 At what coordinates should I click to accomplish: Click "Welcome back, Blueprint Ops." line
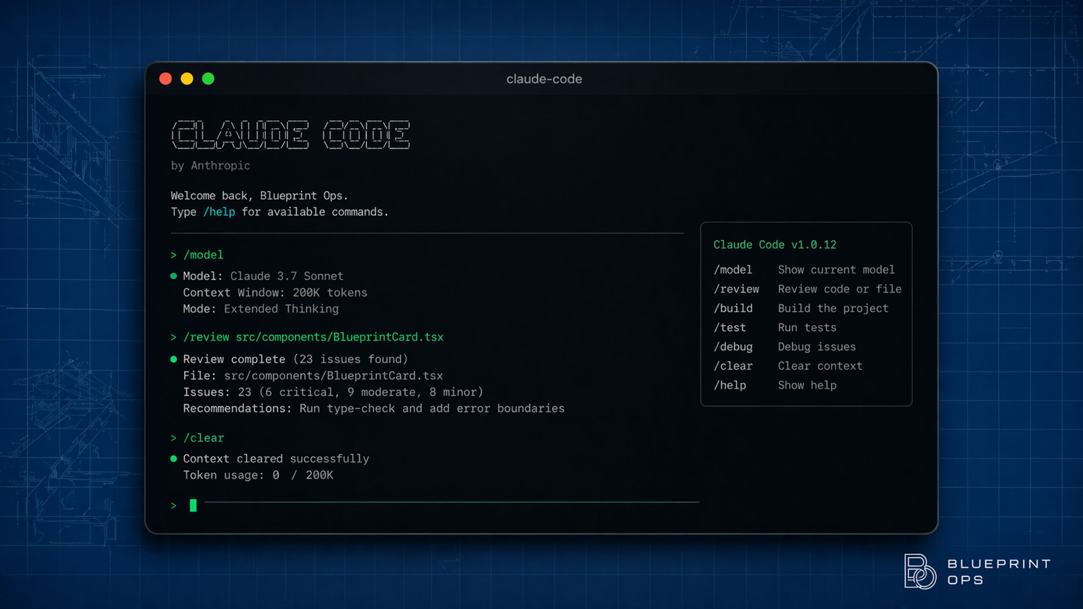(x=259, y=196)
